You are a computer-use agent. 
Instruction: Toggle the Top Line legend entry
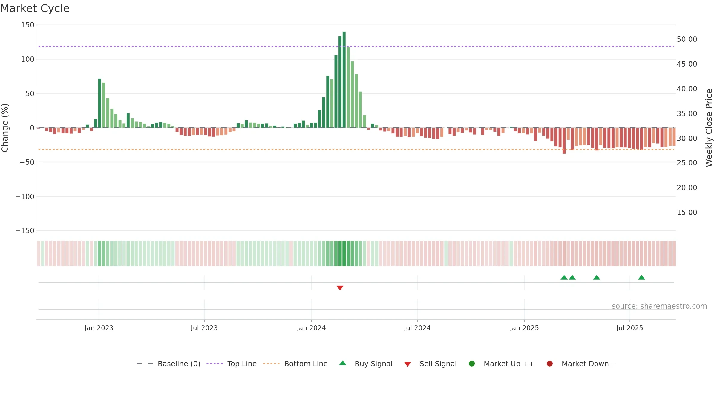tap(232, 364)
